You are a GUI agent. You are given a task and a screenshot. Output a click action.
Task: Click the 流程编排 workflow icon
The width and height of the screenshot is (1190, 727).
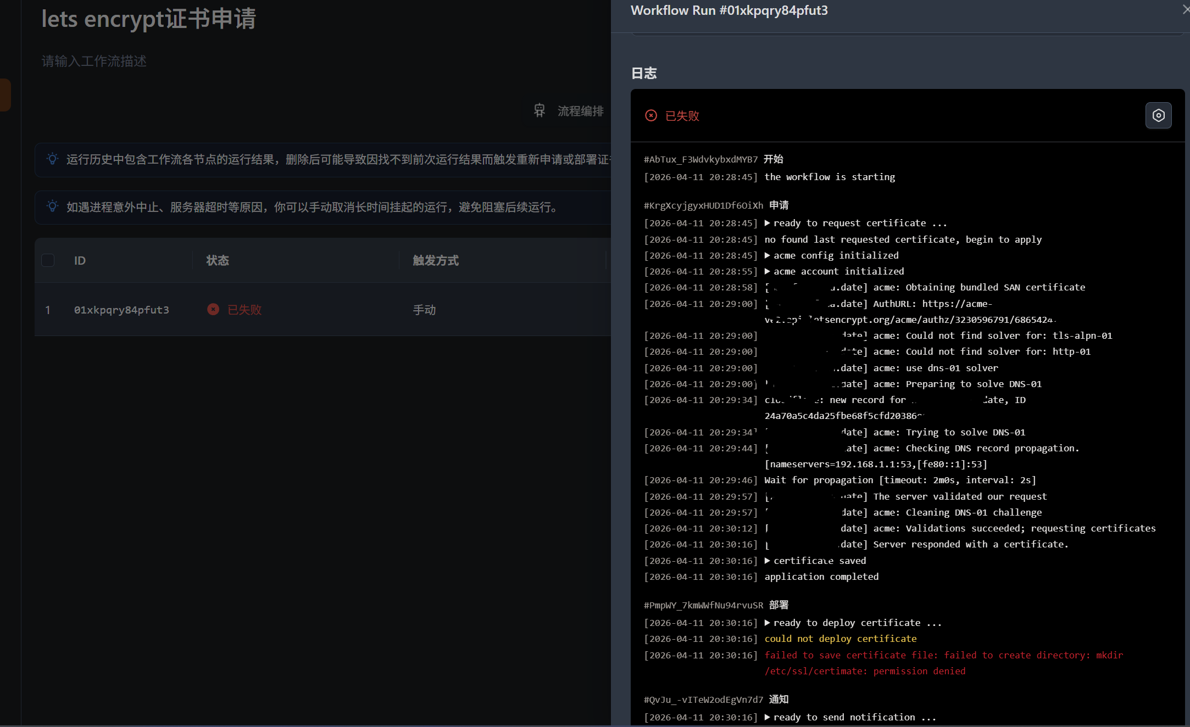[x=540, y=111]
